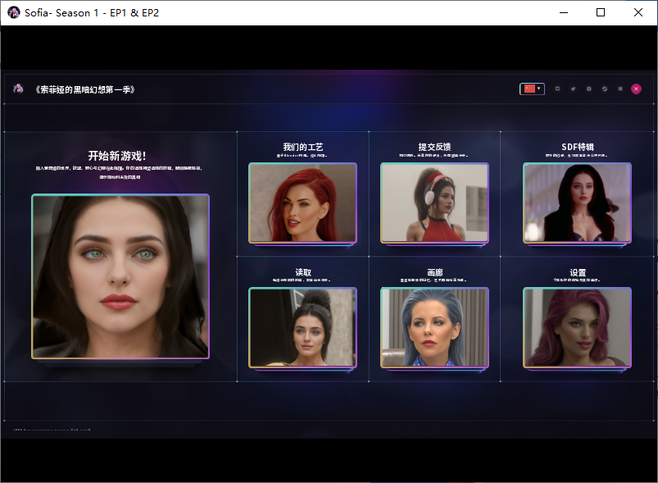The width and height of the screenshot is (658, 483).
Task: Minimize the Sofia game window
Action: 564,12
